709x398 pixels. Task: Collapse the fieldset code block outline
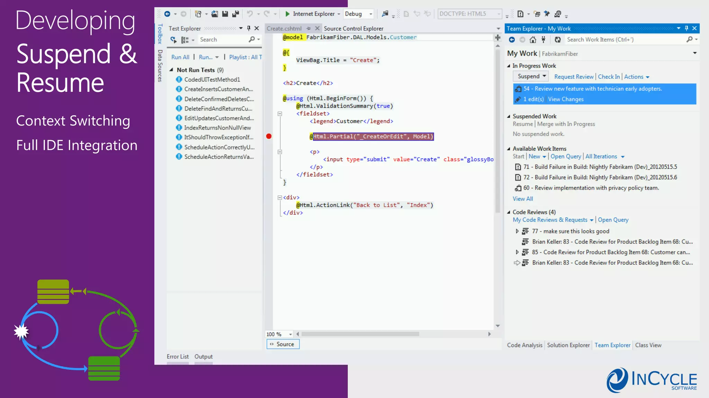coord(280,114)
